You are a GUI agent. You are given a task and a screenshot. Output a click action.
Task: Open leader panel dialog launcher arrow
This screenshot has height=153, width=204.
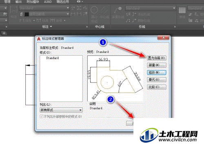point(175,27)
